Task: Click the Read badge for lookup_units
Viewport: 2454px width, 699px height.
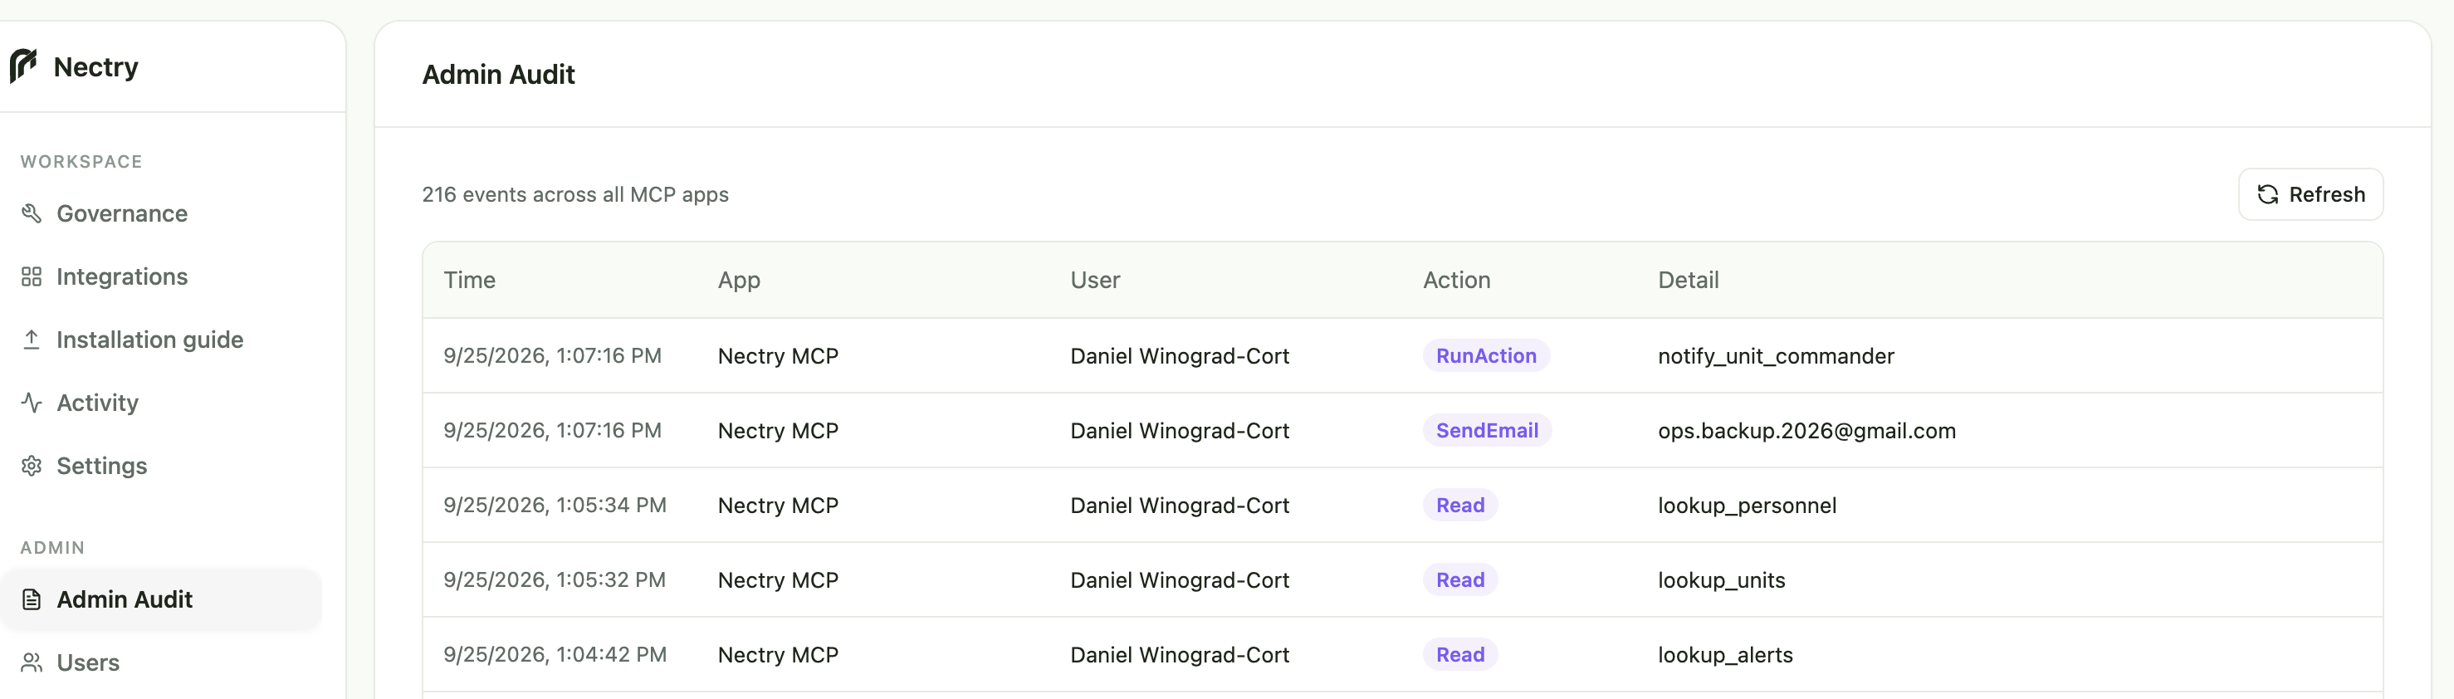Action: point(1460,580)
